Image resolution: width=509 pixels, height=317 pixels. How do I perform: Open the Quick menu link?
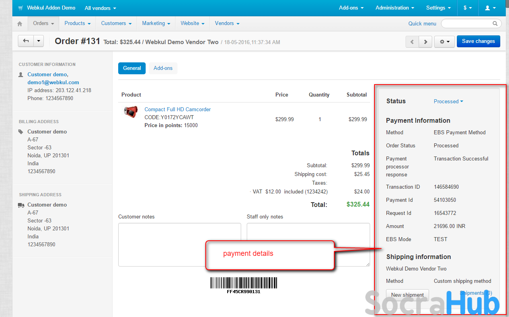pos(422,23)
